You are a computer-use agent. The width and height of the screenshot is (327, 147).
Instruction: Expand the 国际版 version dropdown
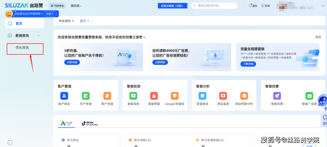click(x=76, y=6)
